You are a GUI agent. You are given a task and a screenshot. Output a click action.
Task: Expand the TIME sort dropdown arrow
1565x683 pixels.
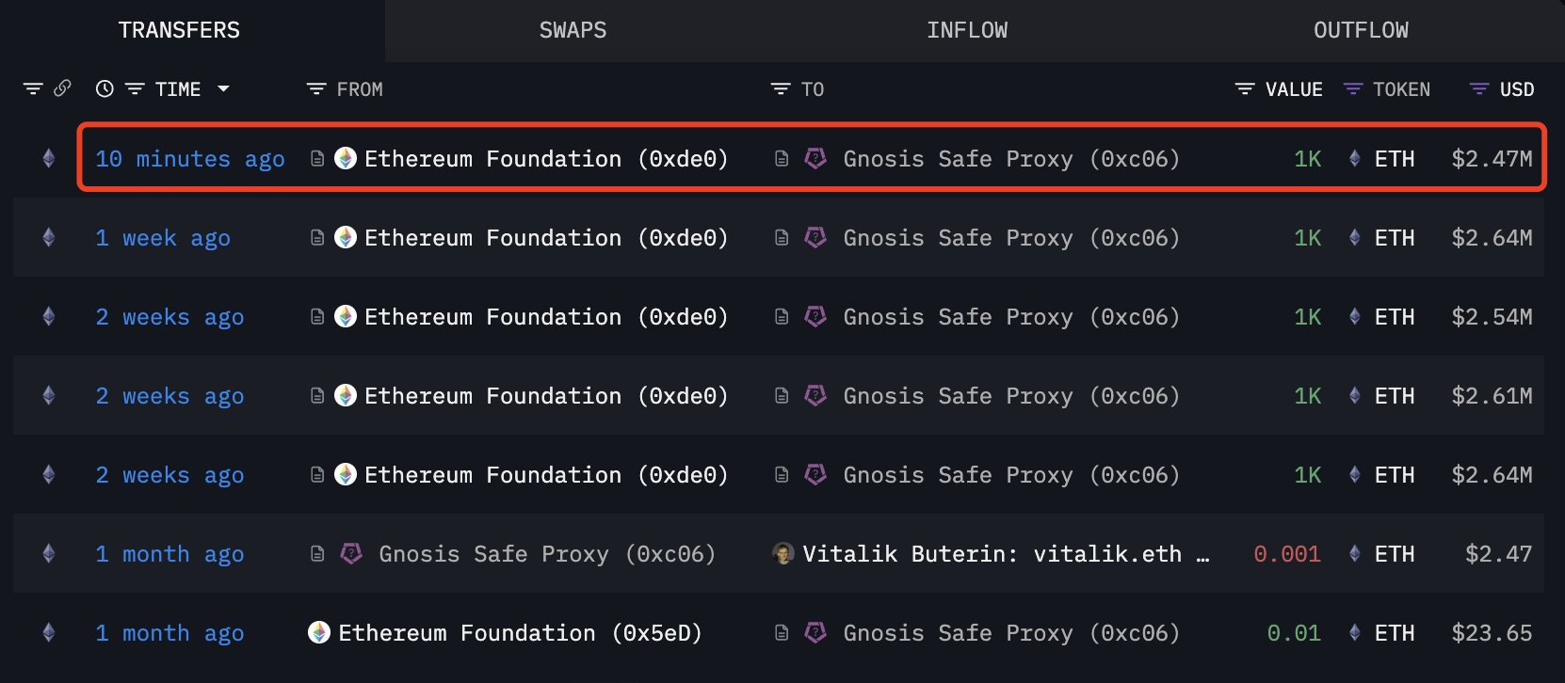[223, 88]
